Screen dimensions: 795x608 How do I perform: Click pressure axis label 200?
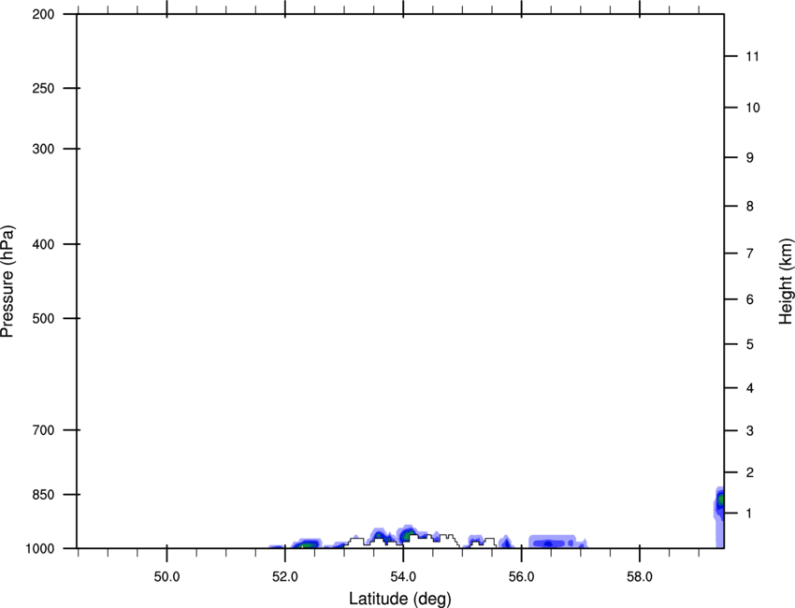(43, 14)
